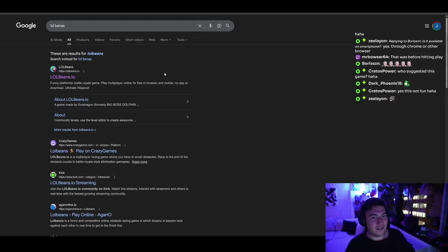The image size is (448, 252).
Task: Click the https://lolbeans.io URL text
Action: pos(69,71)
